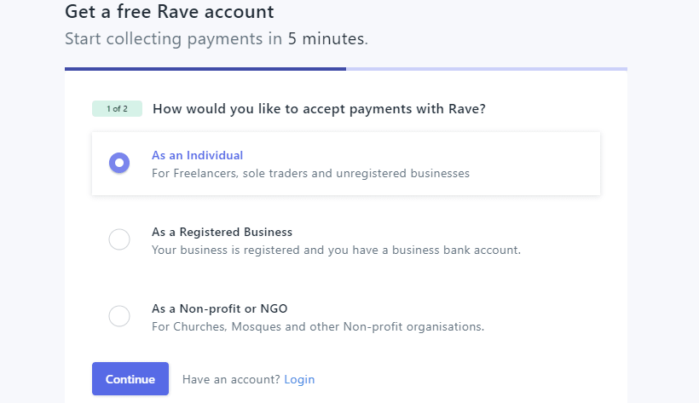This screenshot has height=403, width=699.
Task: Click the highlighted Individual option card
Action: (x=346, y=164)
